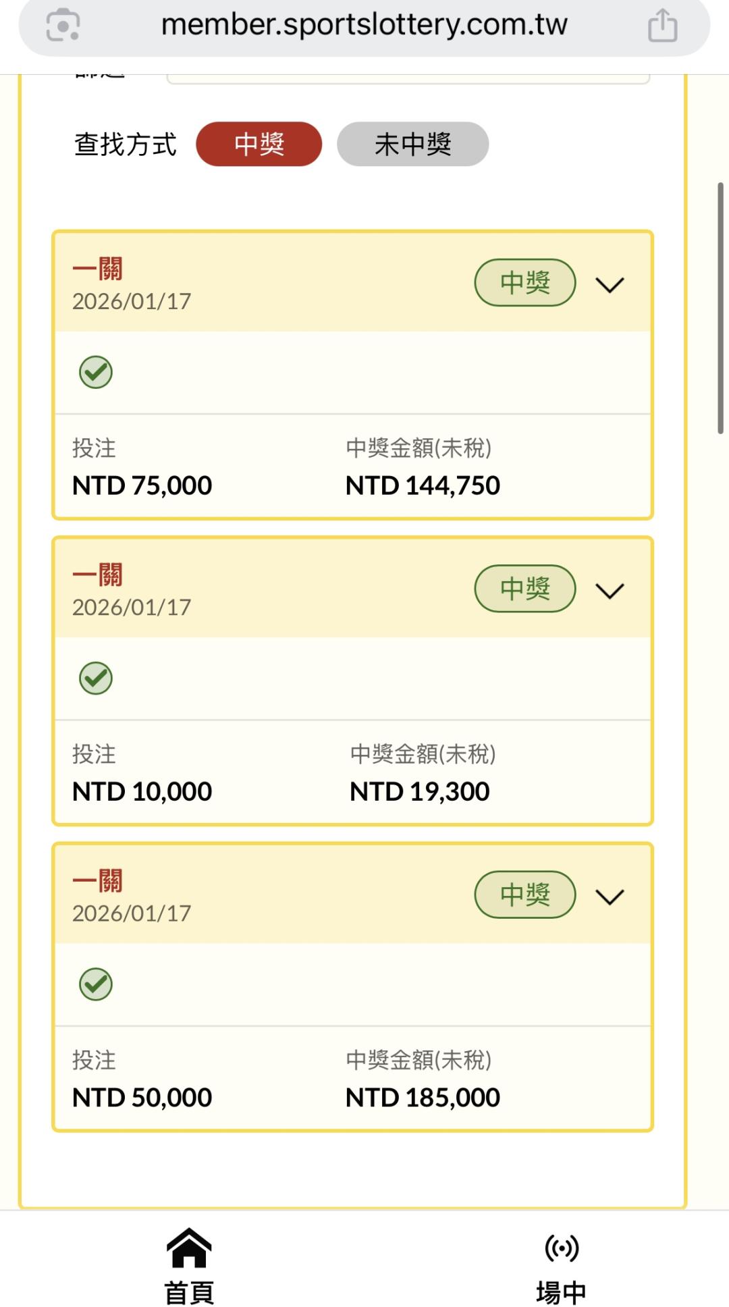Select the 中獎 filter option
This screenshot has width=729, height=1307.
pos(259,144)
